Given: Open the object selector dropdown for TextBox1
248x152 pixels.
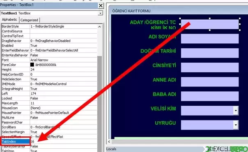Looking at the screenshot, I should (100, 13).
